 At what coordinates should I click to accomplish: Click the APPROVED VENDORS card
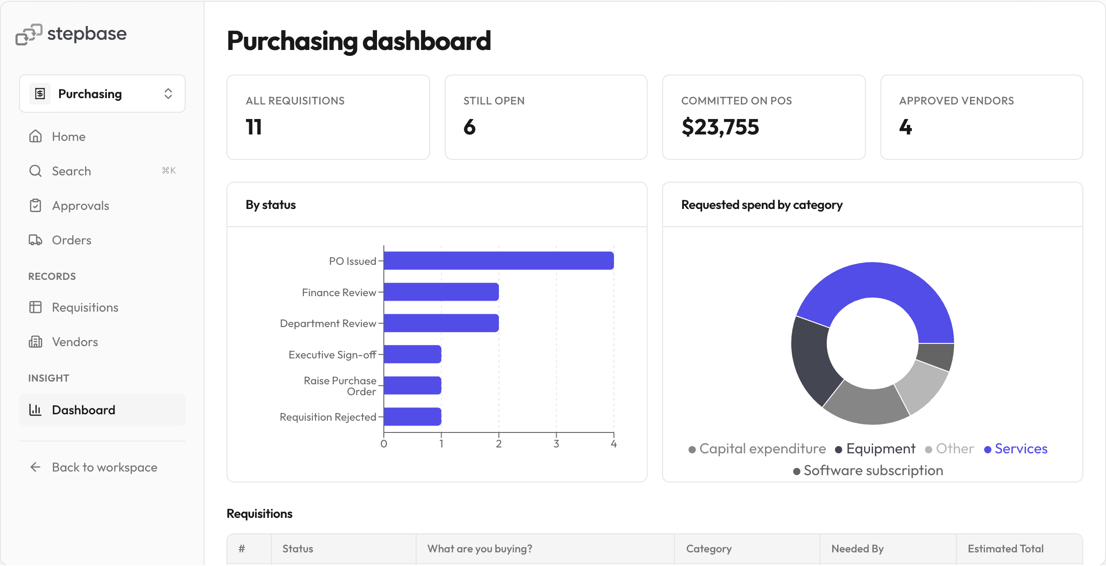pyautogui.click(x=981, y=117)
